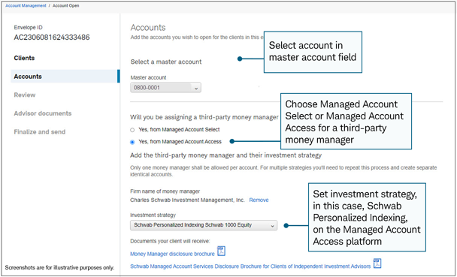Open the Money Manager disclosure brochure link
Viewport: 457px width, 277px height.
click(172, 254)
